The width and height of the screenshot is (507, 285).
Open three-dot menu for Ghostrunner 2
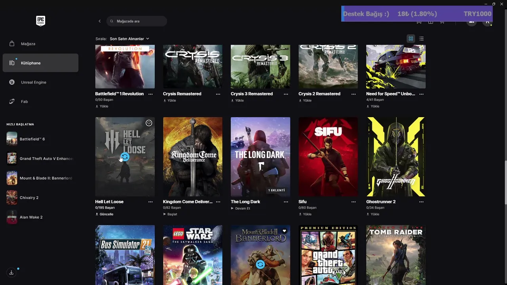pyautogui.click(x=421, y=202)
